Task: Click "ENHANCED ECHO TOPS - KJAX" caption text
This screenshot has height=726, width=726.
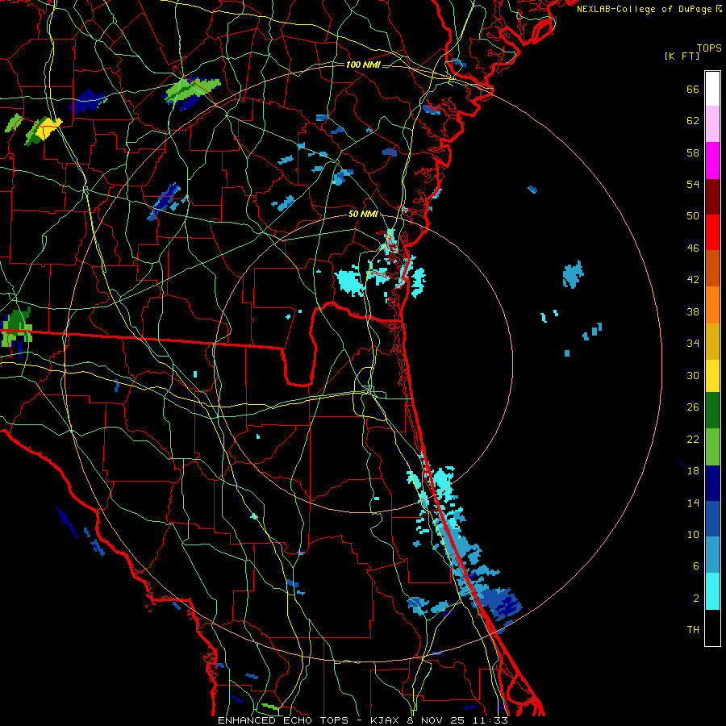Action: point(308,720)
